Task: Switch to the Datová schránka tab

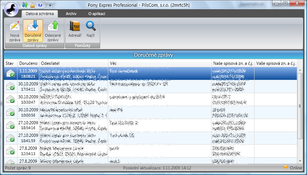Action: [40, 14]
